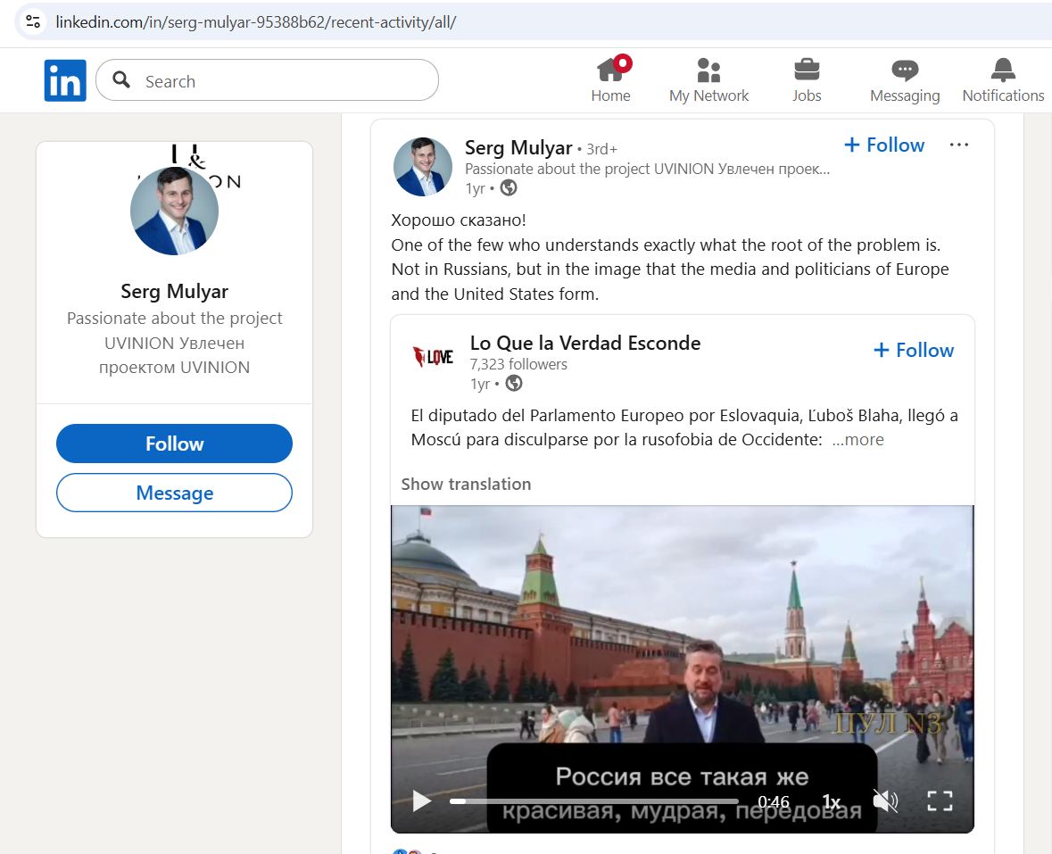Change playback speed from 1x
The width and height of the screenshot is (1052, 854).
coord(831,801)
